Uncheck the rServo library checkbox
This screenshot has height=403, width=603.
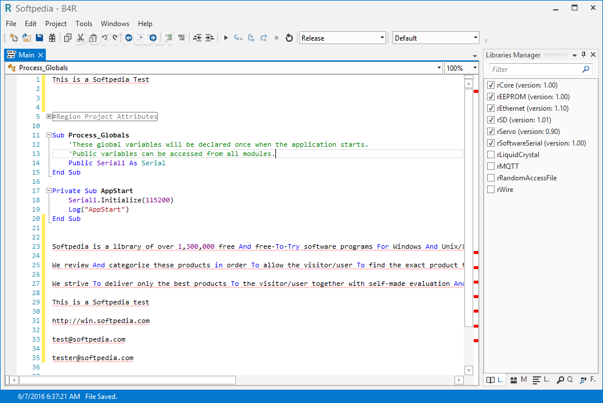(491, 131)
